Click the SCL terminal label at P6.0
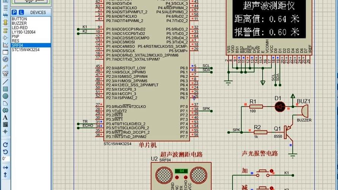This screenshot has height=190, width=338. [206, 66]
